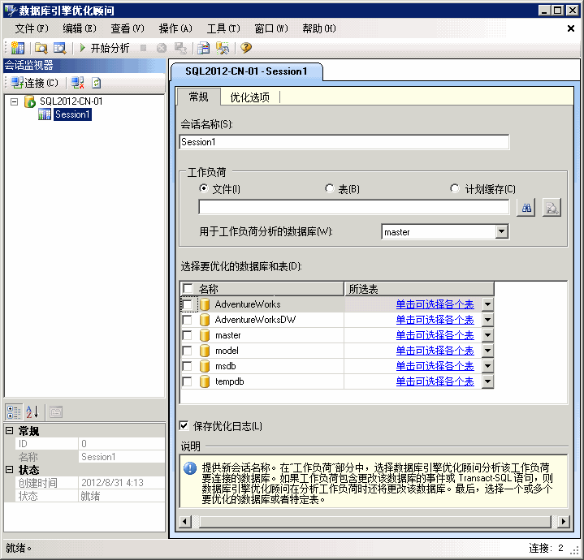
Task: Select 表(B) workload radio button
Action: (x=329, y=188)
